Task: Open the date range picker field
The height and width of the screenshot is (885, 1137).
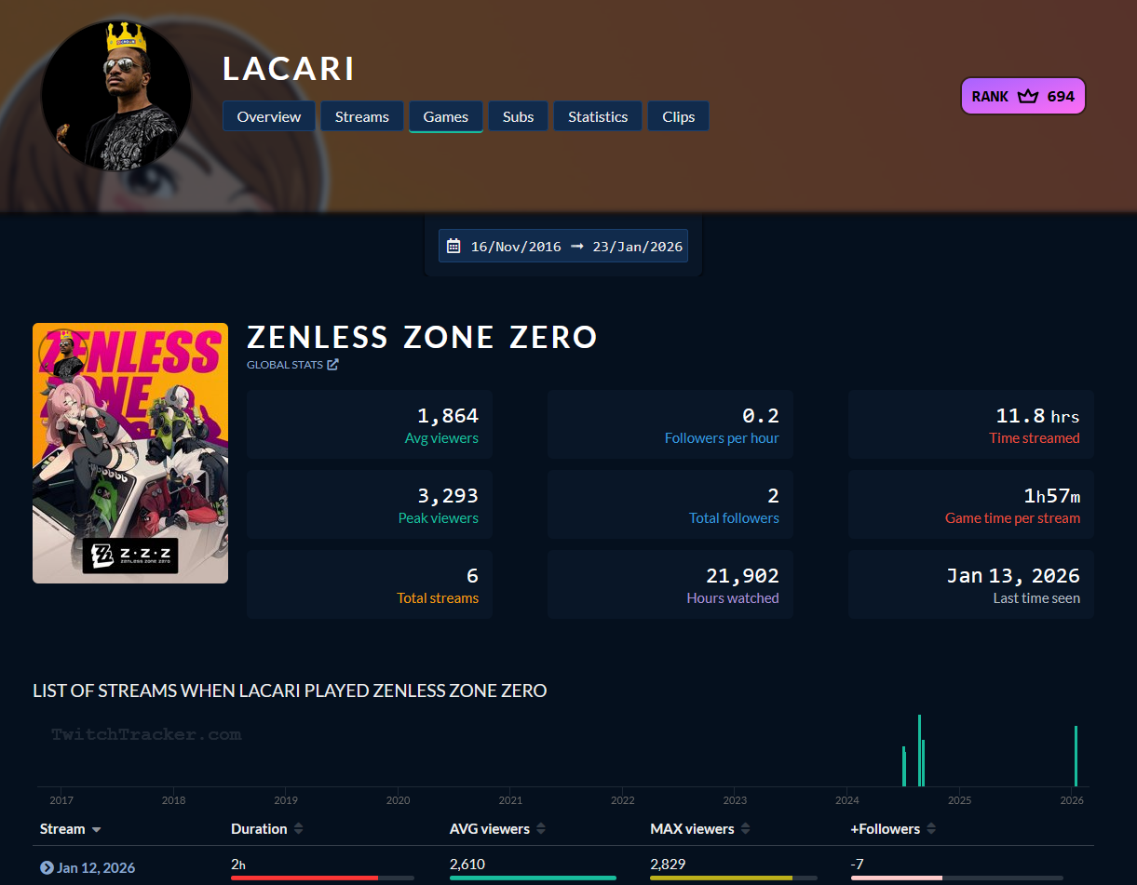Action: coord(563,246)
